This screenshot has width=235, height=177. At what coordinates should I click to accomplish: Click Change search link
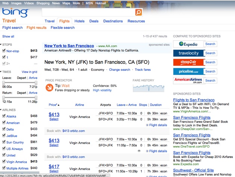120,70
